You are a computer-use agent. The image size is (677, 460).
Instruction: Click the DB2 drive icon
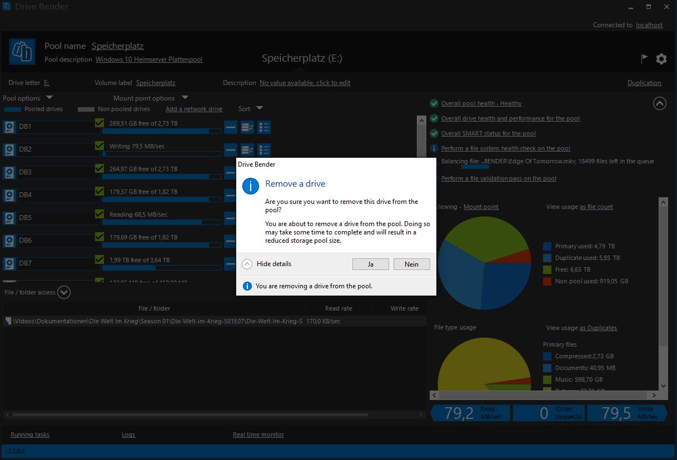coord(9,150)
